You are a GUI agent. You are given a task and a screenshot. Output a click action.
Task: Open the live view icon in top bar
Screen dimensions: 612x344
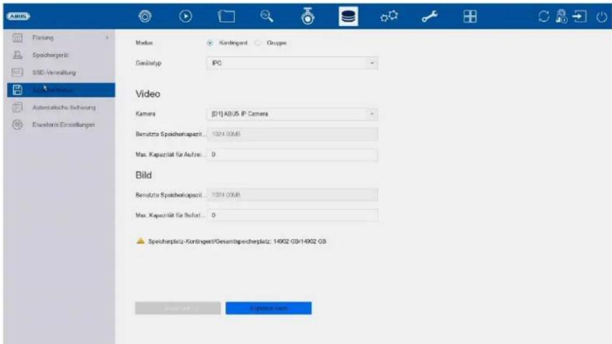tap(145, 16)
